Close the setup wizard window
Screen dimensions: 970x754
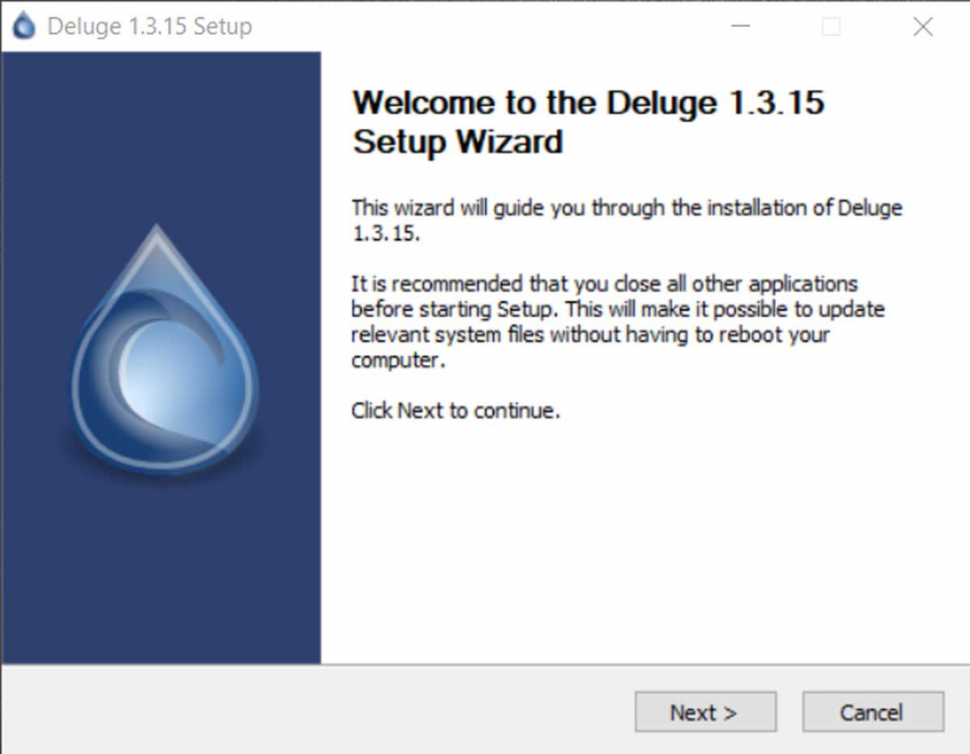(x=923, y=27)
